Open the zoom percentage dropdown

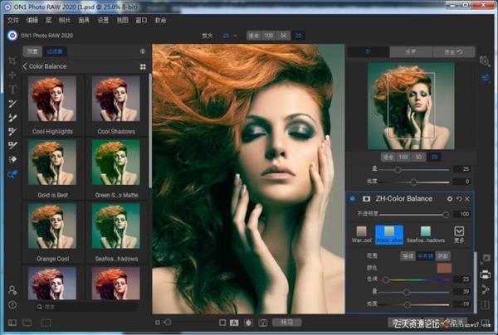228,36
